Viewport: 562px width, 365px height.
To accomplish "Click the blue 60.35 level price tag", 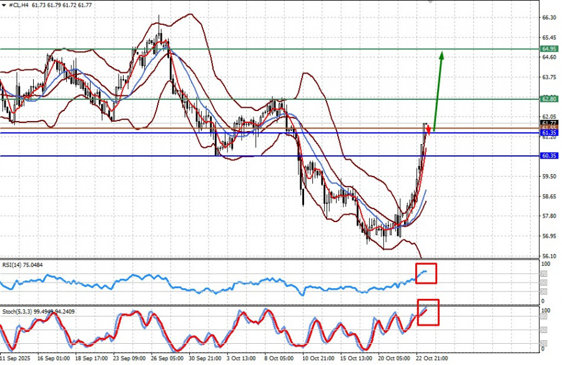I will [549, 156].
